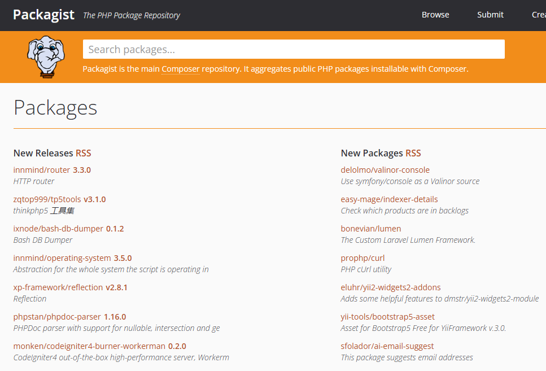This screenshot has height=371, width=546.
Task: Open the monken/codeigniter4-burner-workerman package
Action: click(x=89, y=346)
